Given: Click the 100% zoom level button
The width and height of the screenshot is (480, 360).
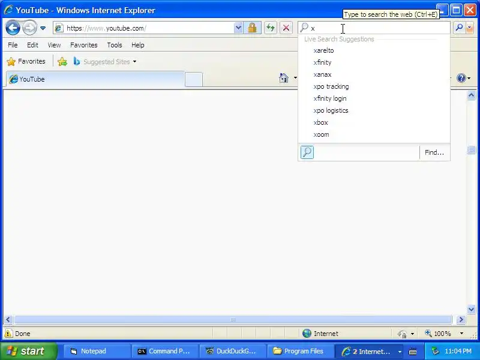Looking at the screenshot, I should point(439,334).
